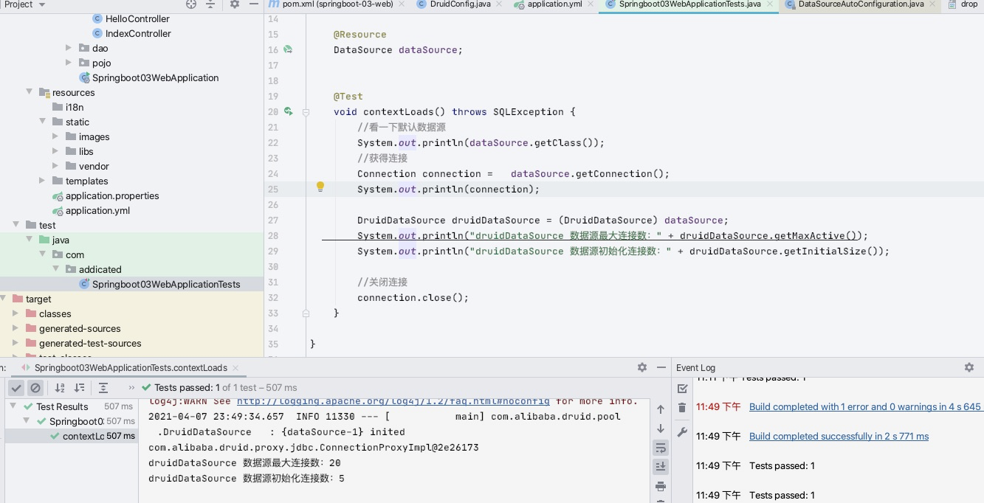
Task: Collapse the Test Results node
Action: 13,406
